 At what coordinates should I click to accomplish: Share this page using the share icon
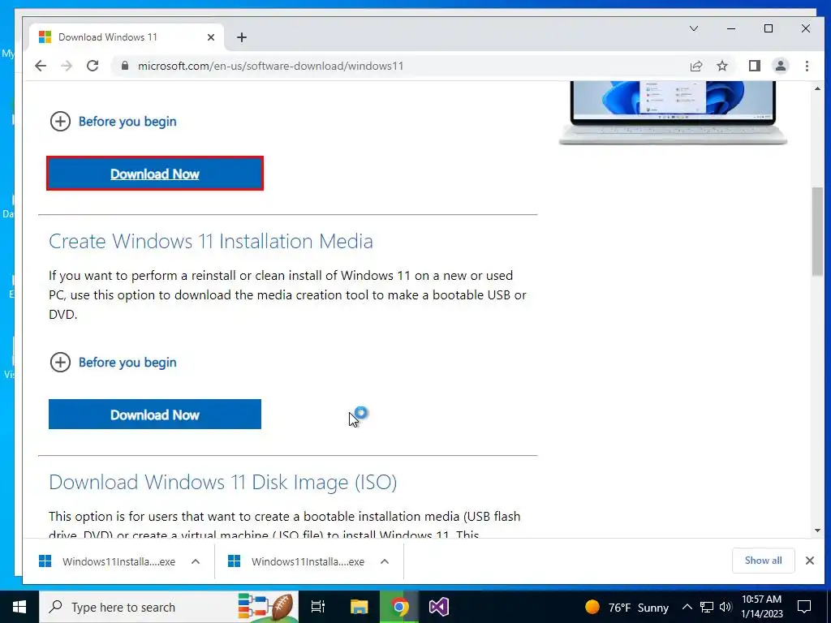pyautogui.click(x=695, y=66)
